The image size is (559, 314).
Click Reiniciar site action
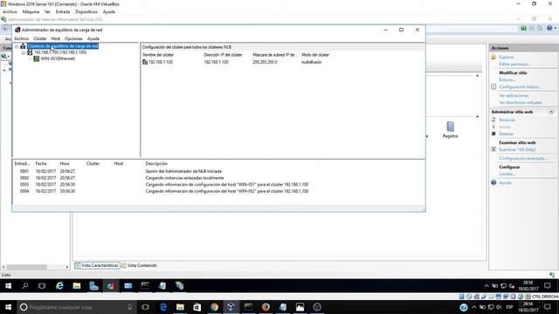click(x=507, y=120)
